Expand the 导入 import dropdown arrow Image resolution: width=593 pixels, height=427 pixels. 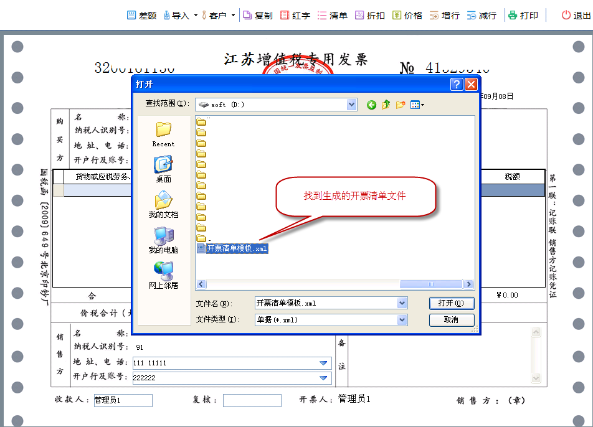(196, 15)
